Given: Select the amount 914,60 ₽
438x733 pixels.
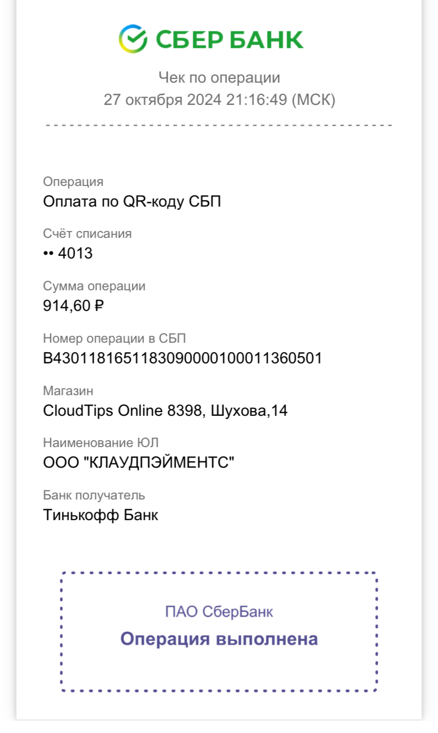Looking at the screenshot, I should [x=73, y=306].
